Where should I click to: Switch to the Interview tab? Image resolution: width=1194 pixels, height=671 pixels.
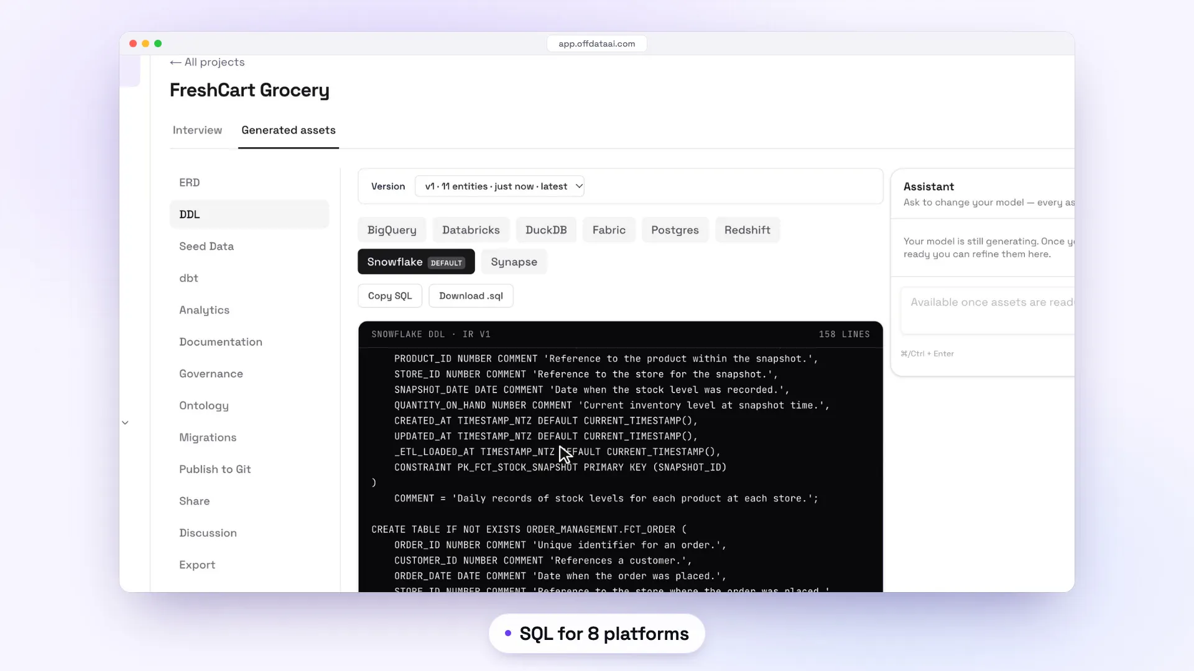pos(197,130)
